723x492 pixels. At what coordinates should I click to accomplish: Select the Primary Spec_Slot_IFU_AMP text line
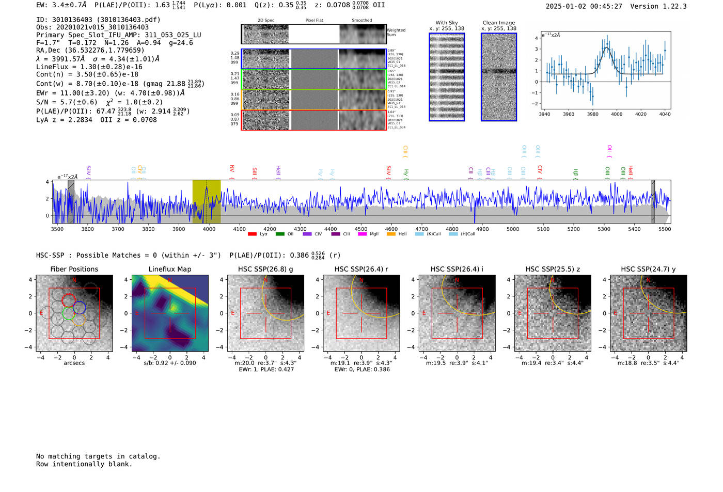(x=119, y=35)
